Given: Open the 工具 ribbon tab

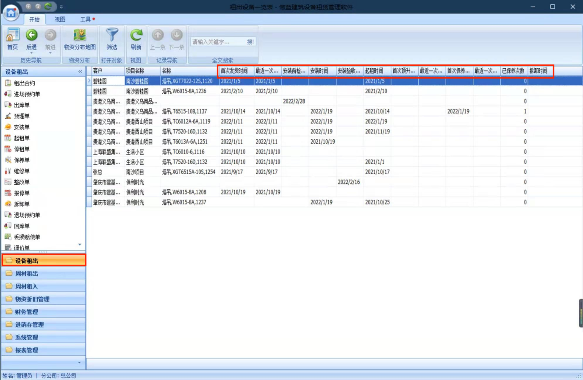Looking at the screenshot, I should pos(86,19).
